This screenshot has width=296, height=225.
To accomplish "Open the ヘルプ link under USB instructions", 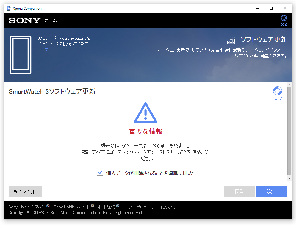I will 43,49.
